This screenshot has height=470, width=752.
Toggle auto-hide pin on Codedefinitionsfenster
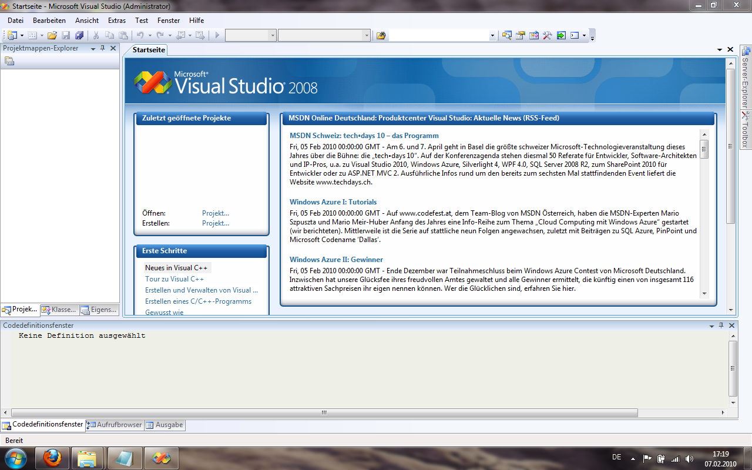[721, 325]
